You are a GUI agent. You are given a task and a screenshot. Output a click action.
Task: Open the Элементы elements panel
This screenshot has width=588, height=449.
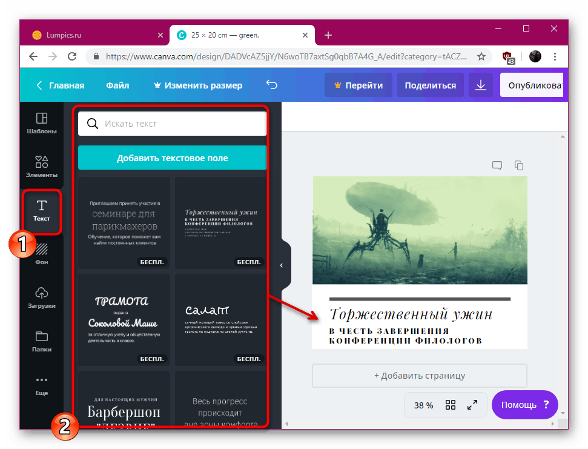tap(42, 167)
